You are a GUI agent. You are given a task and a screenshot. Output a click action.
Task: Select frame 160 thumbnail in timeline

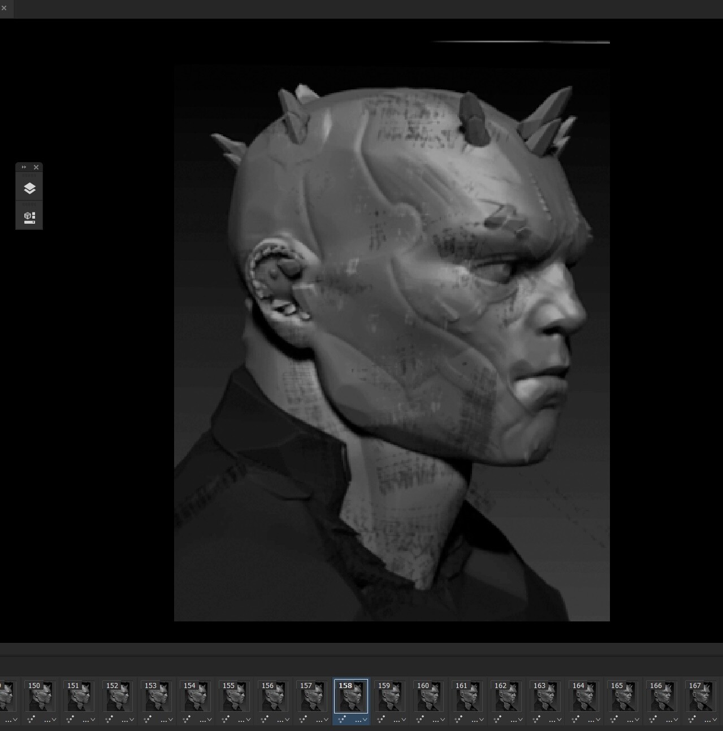click(x=429, y=696)
